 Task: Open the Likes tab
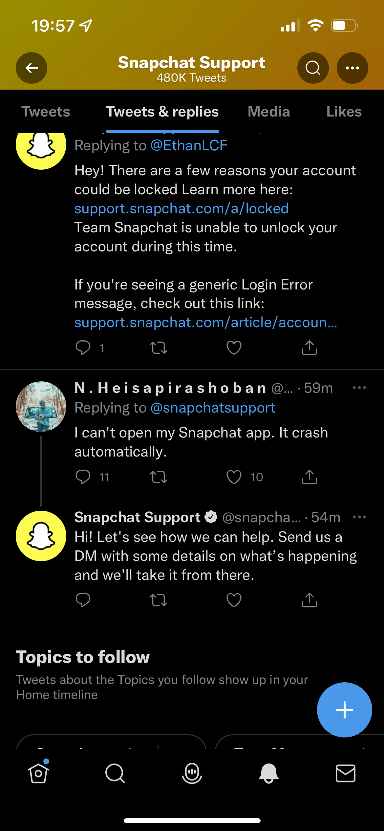[344, 112]
